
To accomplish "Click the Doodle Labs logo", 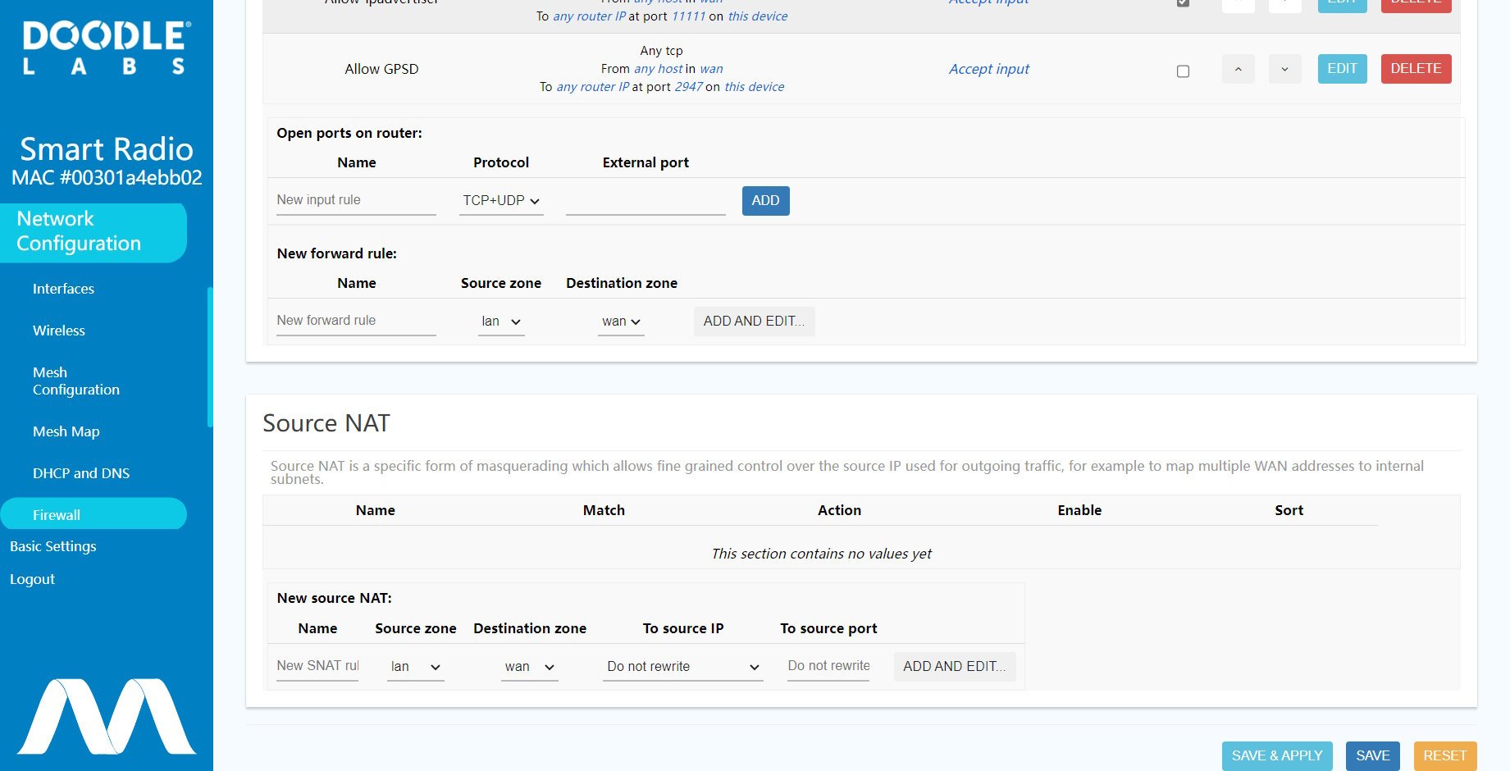I will tap(107, 48).
